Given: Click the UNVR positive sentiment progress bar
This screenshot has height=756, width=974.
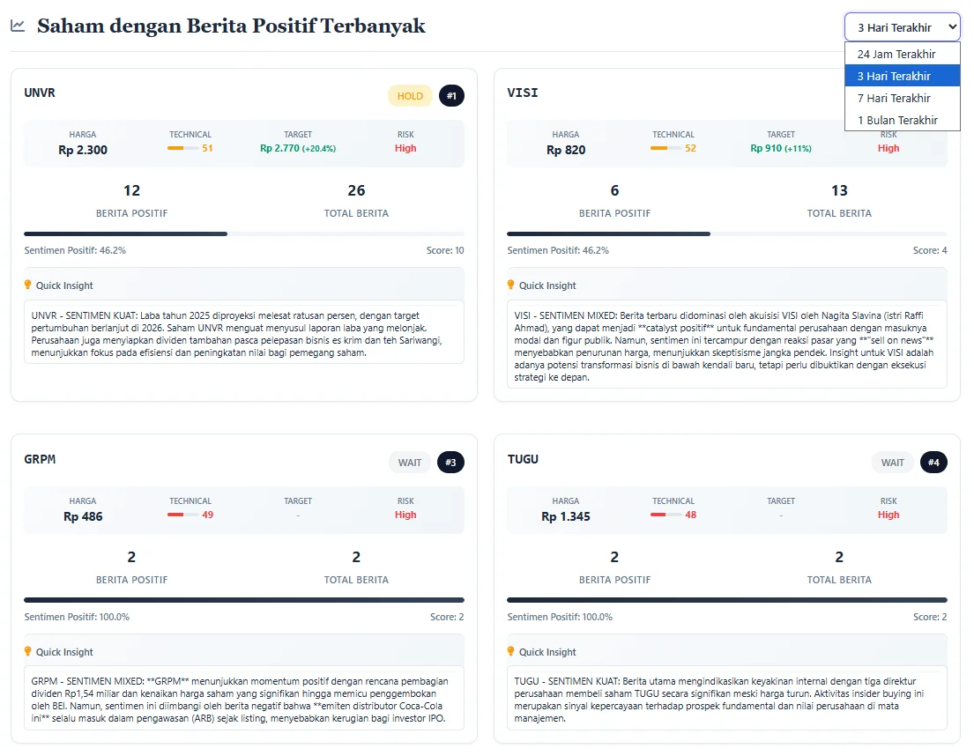Looking at the screenshot, I should click(243, 233).
